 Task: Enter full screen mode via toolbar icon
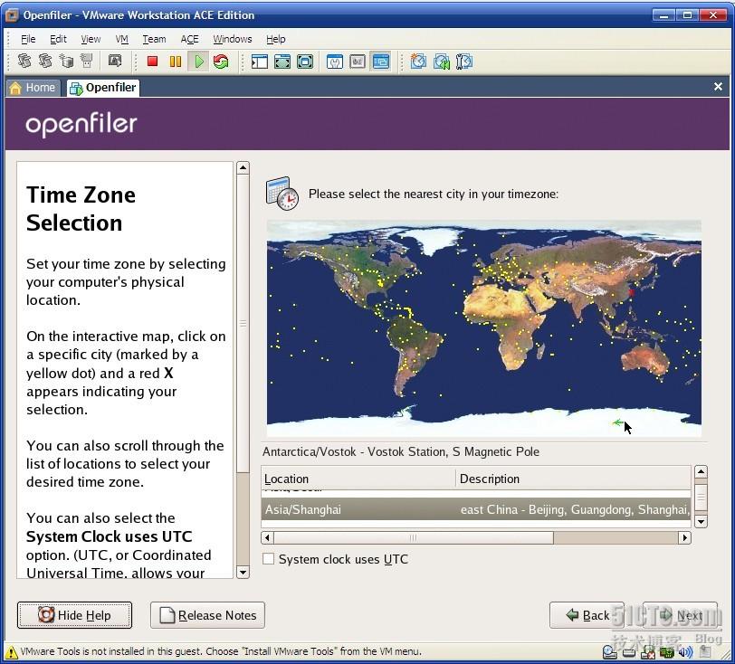282,62
